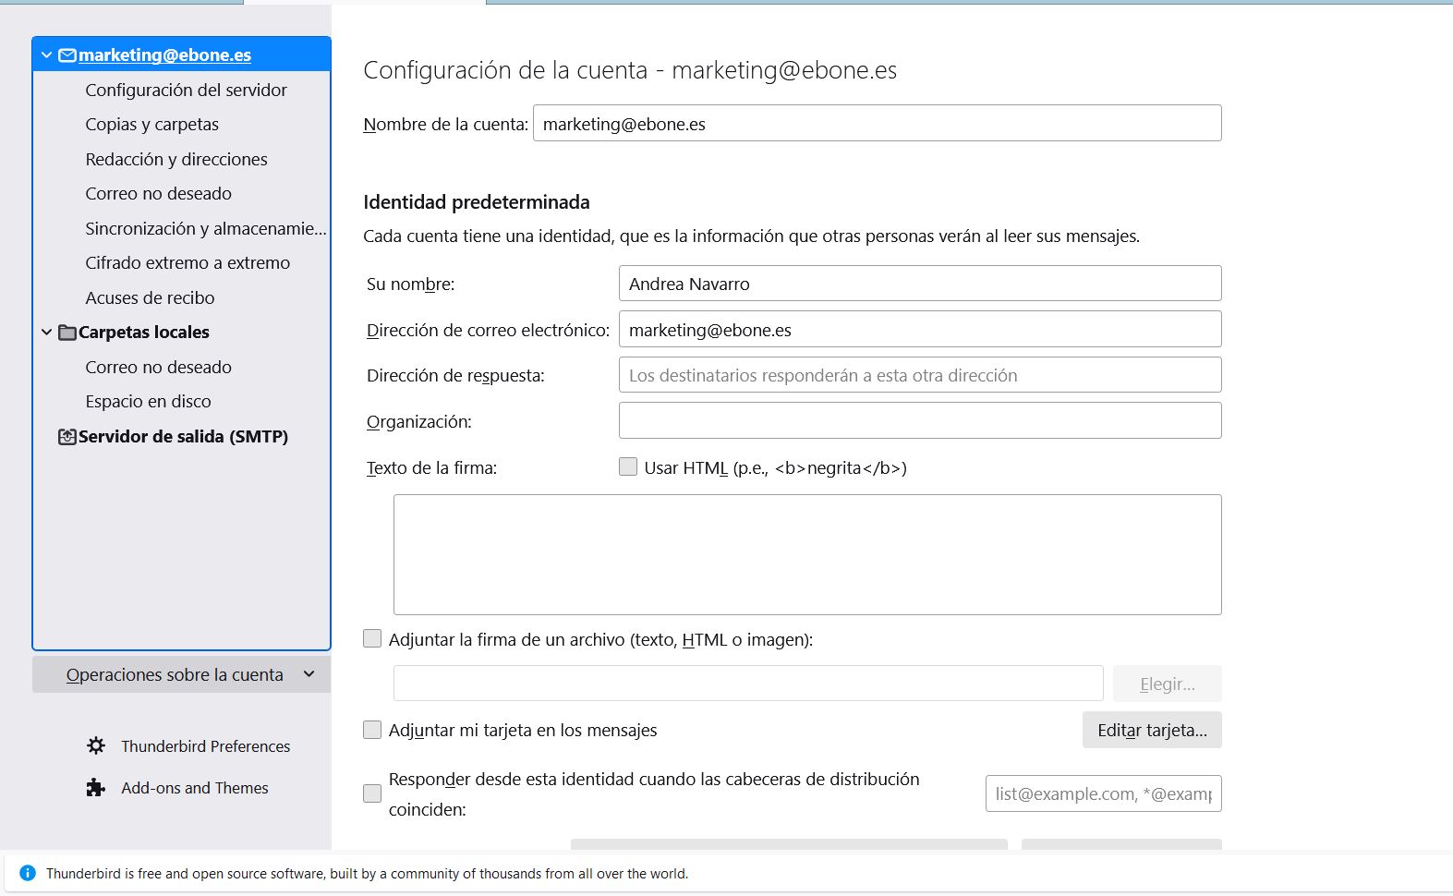Enable Responder desde esta identidad checkbox
The width and height of the screenshot is (1453, 896).
point(372,793)
